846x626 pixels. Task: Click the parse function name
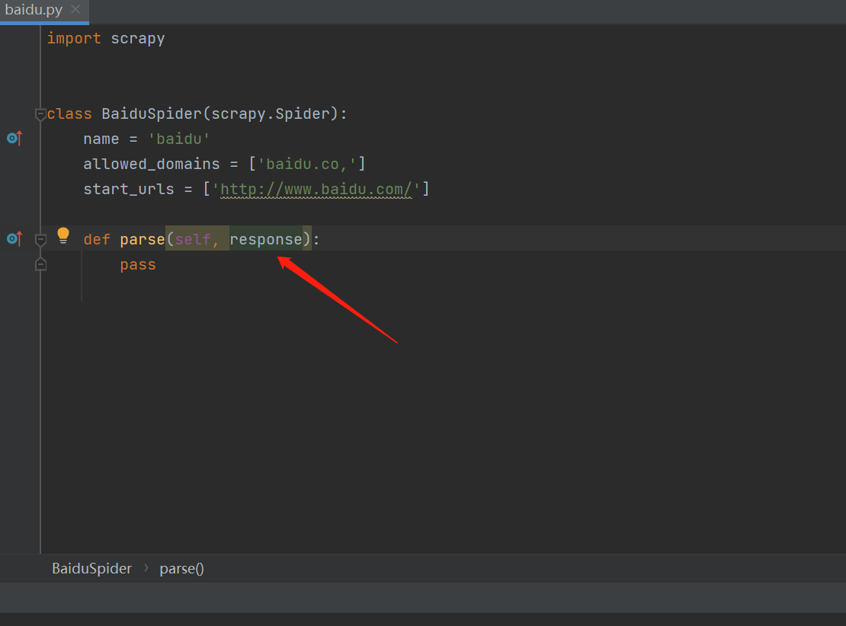[143, 239]
